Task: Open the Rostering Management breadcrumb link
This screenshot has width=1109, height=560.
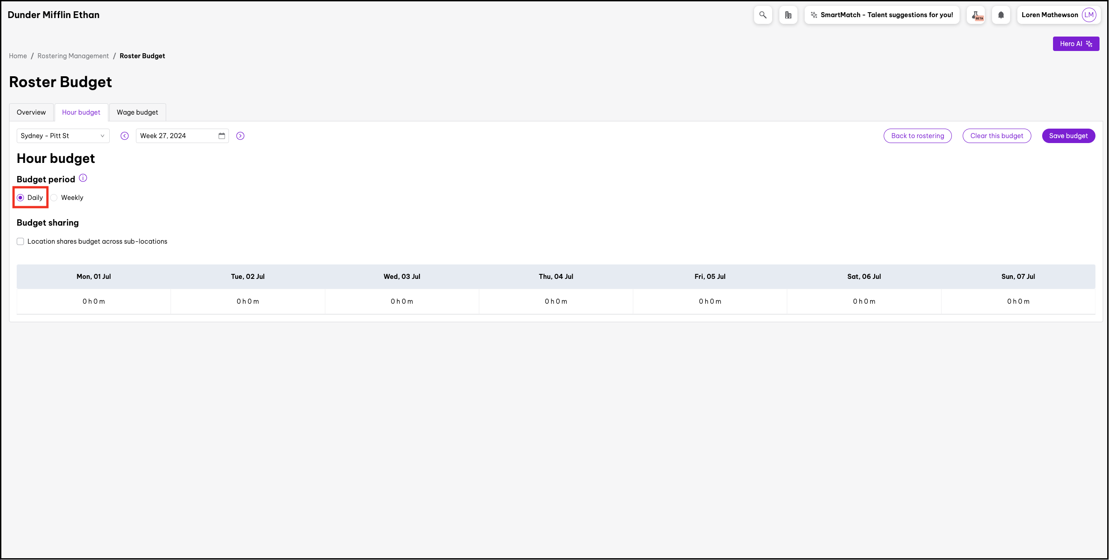Action: pos(73,56)
